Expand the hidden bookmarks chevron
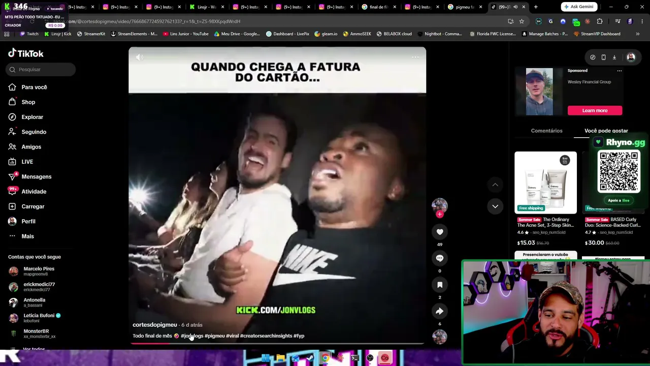Screen dimensions: 650x366 [x=638, y=34]
